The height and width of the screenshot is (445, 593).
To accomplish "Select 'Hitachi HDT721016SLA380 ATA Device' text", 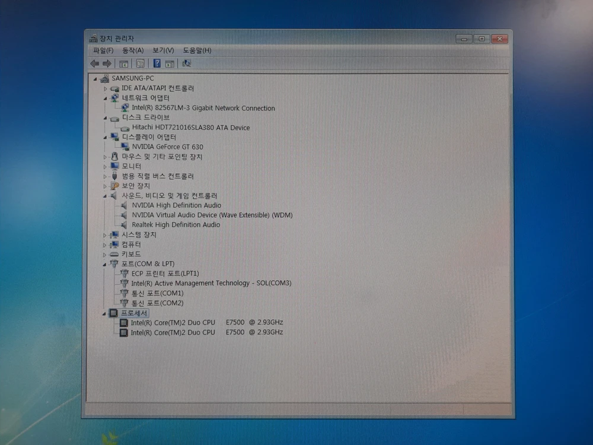I will pos(190,128).
